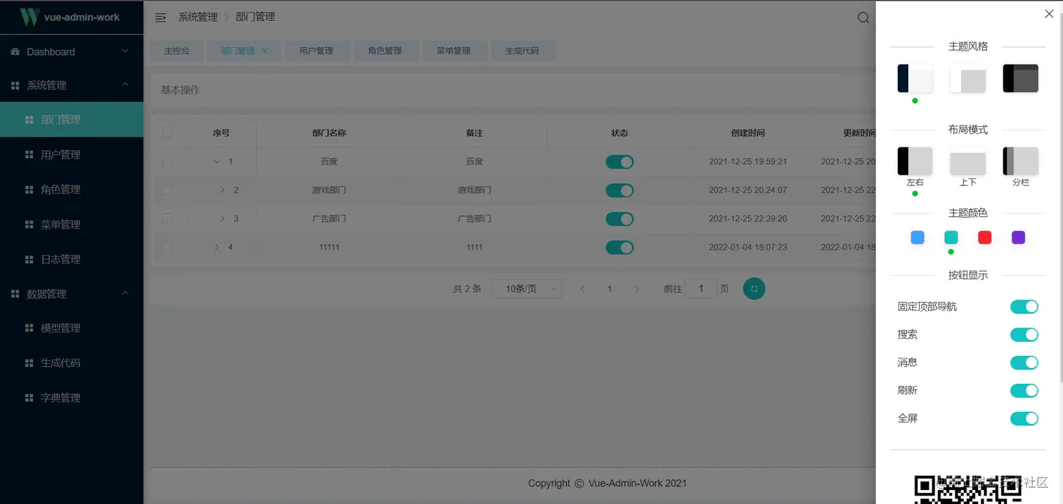Switch to the 主控台 tab
Screen dimensions: 1063x504
point(177,51)
